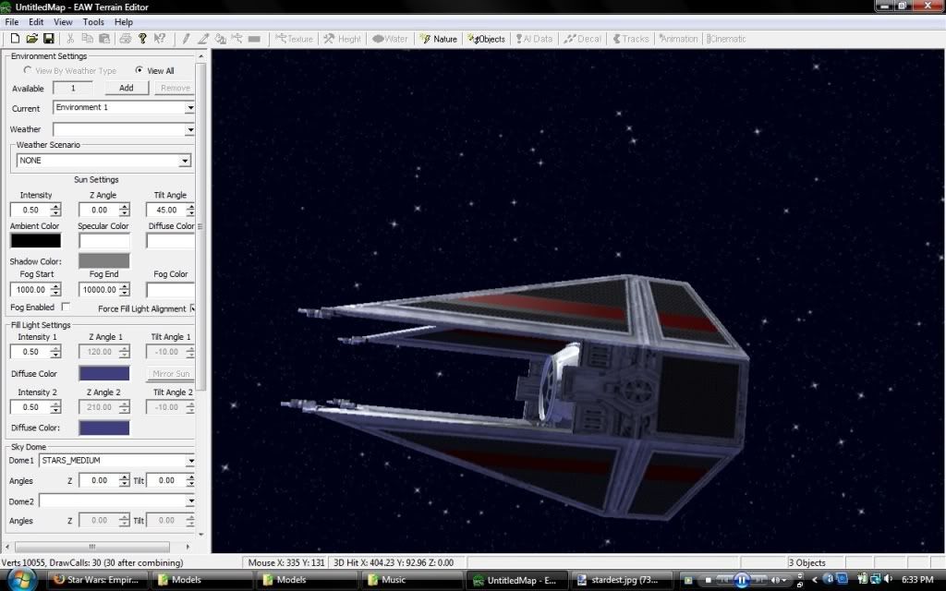Viewport: 946px width, 591px height.
Task: Select the Cinematic mode in the toolbar
Action: 726,39
